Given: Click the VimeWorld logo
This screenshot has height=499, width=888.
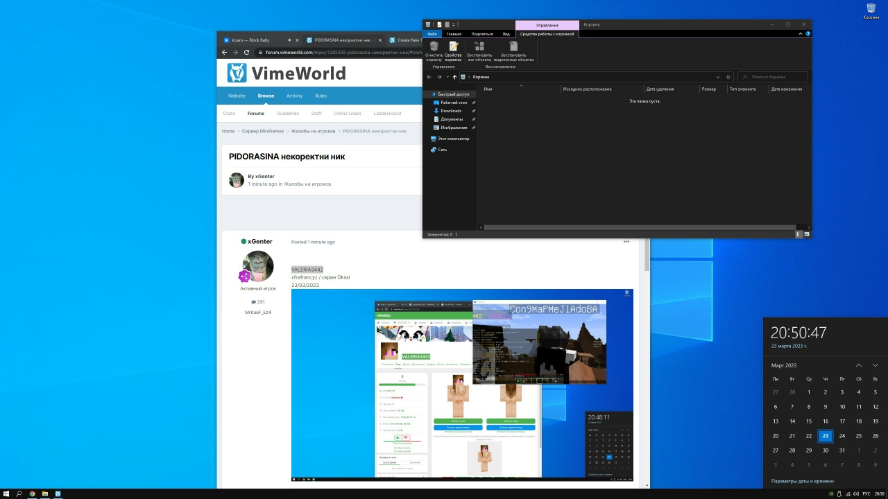Looking at the screenshot, I should click(287, 73).
